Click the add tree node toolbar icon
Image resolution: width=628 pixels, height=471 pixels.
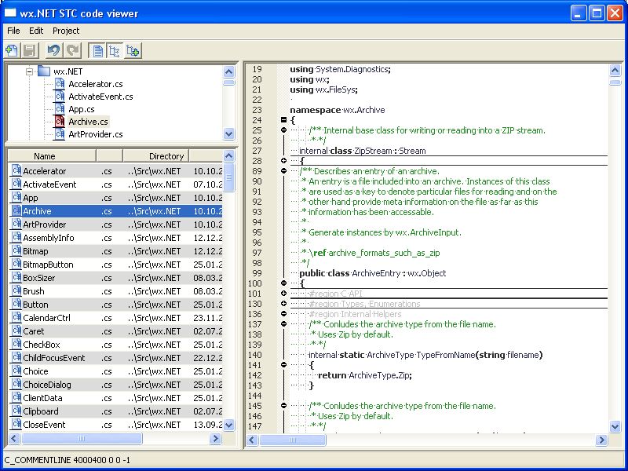(133, 51)
